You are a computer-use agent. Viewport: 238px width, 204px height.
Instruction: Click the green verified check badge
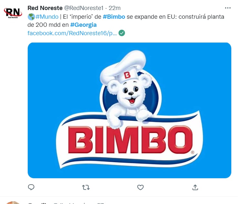click(x=122, y=33)
